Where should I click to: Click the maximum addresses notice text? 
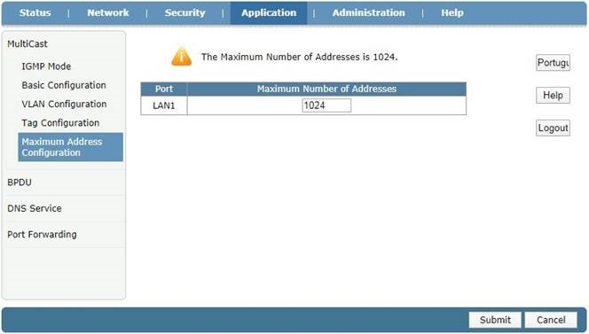[x=300, y=57]
